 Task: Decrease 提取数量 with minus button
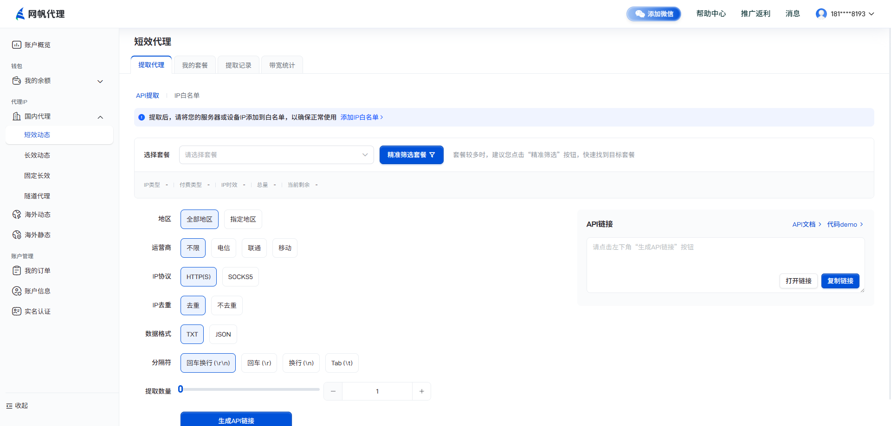tap(333, 391)
